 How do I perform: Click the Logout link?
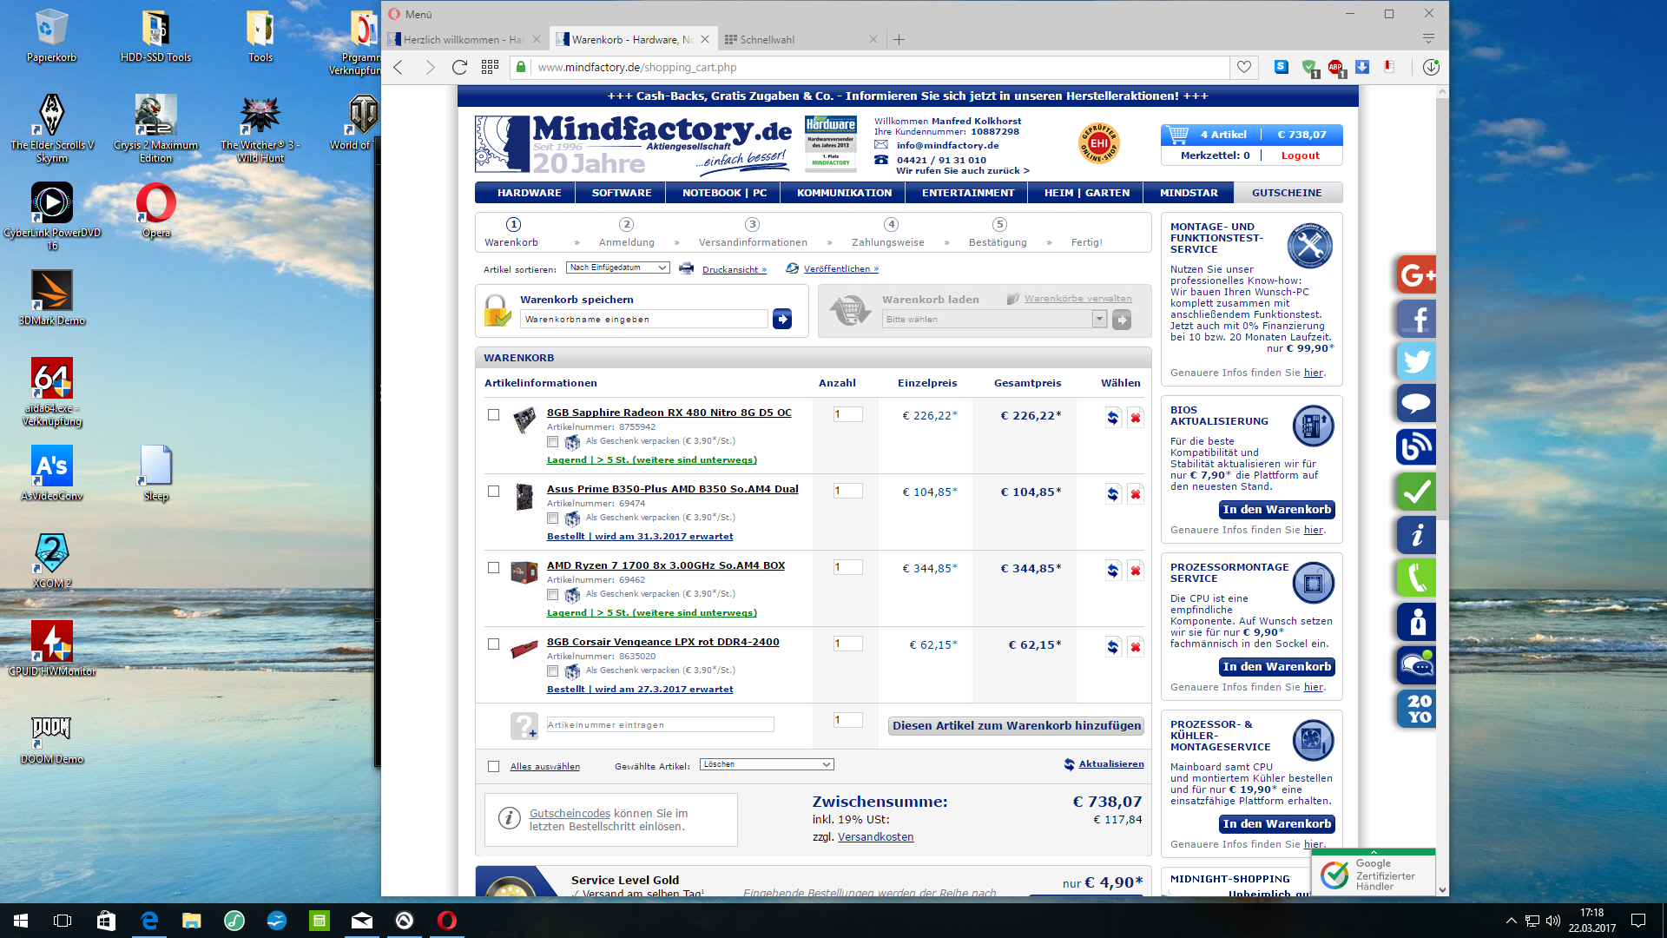tap(1300, 156)
